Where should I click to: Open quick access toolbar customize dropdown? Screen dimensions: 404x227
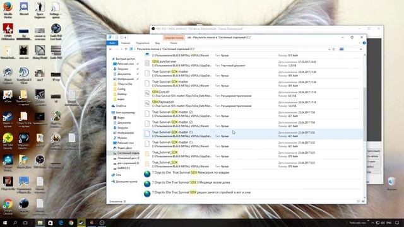[126, 38]
